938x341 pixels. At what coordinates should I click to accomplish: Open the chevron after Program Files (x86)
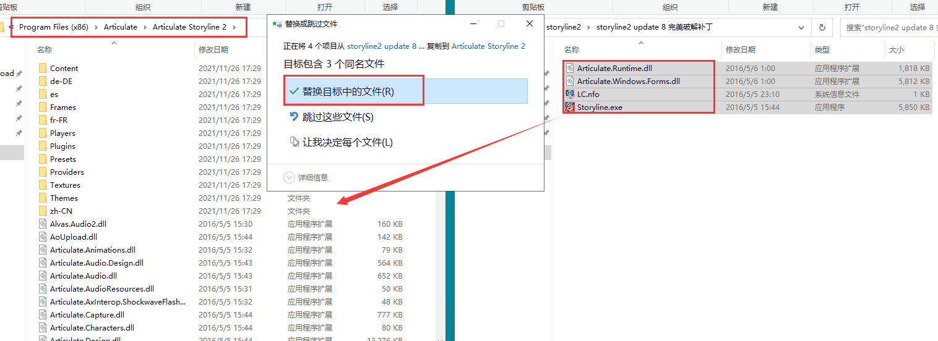point(96,27)
